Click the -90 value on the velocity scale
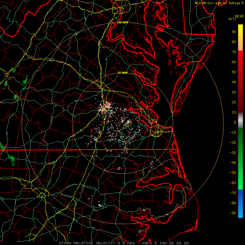Image resolution: width=245 pixels, height=245 pixels. (x=233, y=213)
